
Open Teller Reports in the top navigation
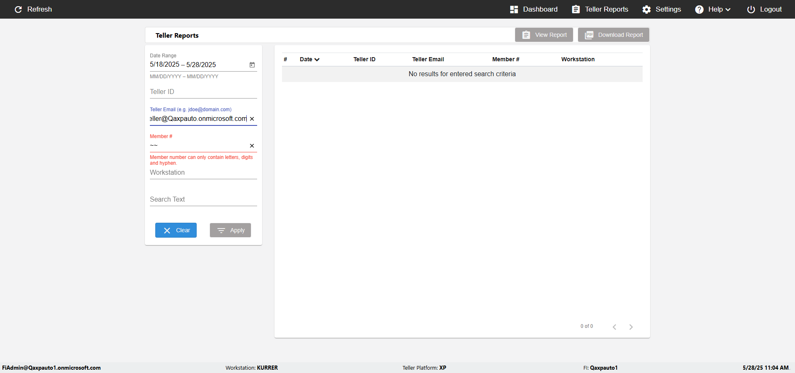[x=600, y=9]
